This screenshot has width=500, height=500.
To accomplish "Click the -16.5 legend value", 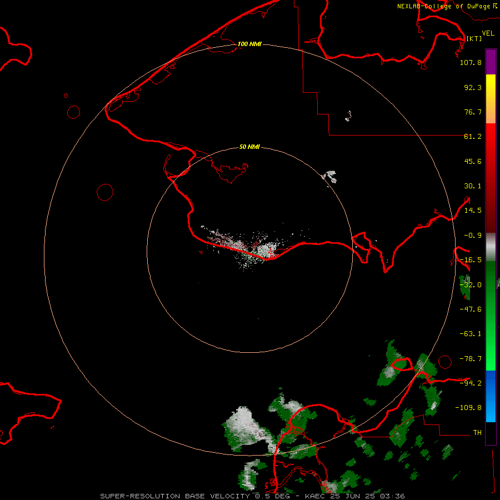I will pos(471,260).
